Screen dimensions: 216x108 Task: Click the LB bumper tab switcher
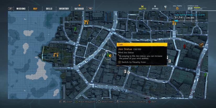(x=10, y=9)
